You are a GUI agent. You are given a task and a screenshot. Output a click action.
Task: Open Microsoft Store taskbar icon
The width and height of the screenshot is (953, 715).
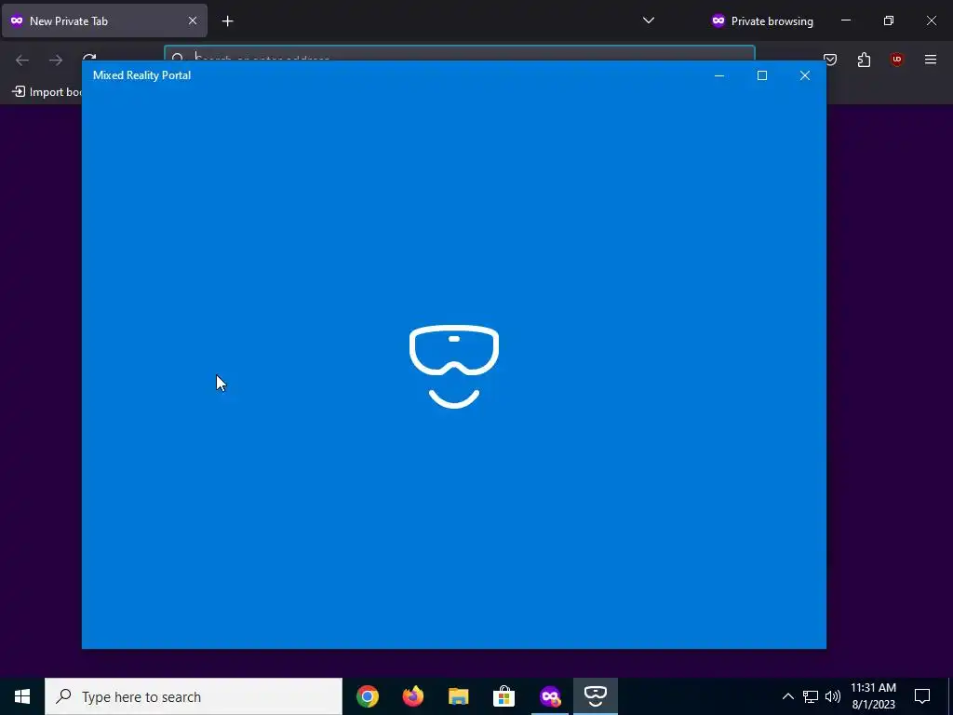pyautogui.click(x=503, y=696)
